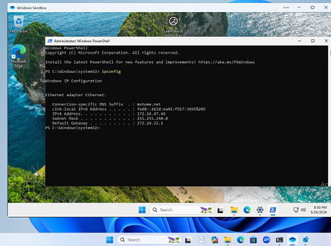Click the mshome.net DNS suffix value
This screenshot has height=246, width=331.
149,104
